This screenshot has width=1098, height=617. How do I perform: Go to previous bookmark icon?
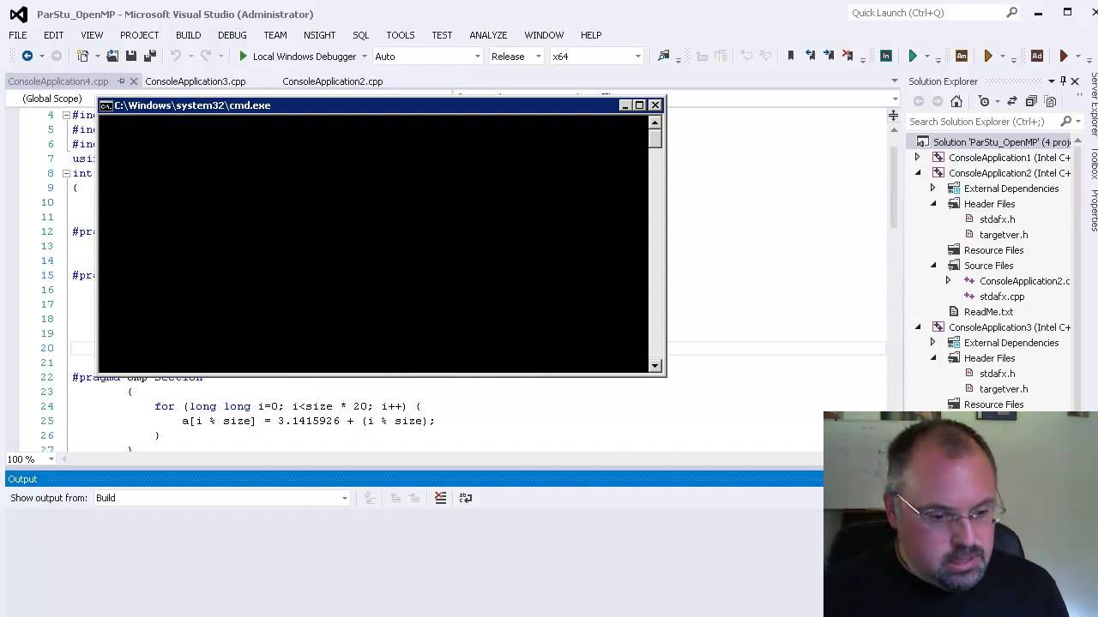click(810, 56)
